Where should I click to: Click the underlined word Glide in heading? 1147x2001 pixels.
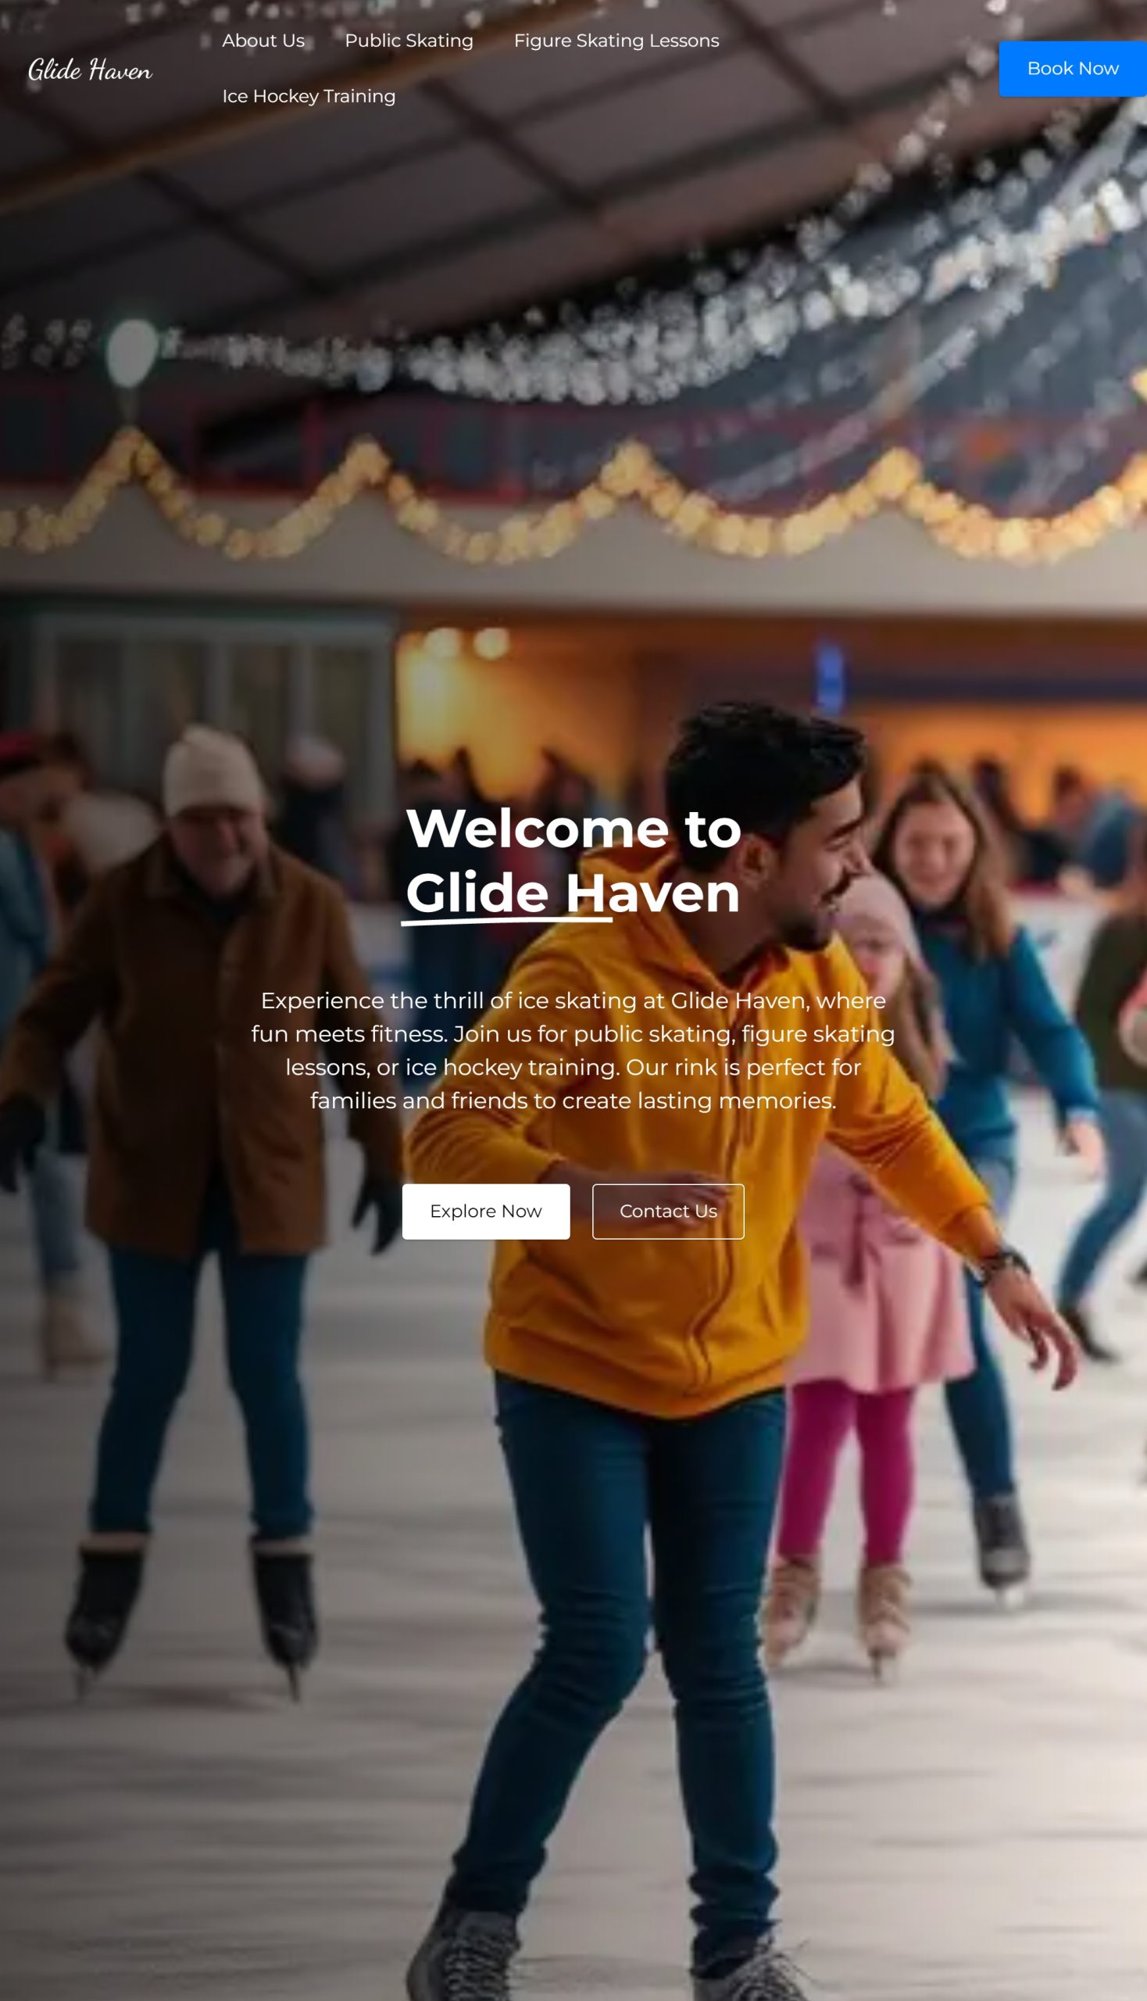tap(477, 894)
